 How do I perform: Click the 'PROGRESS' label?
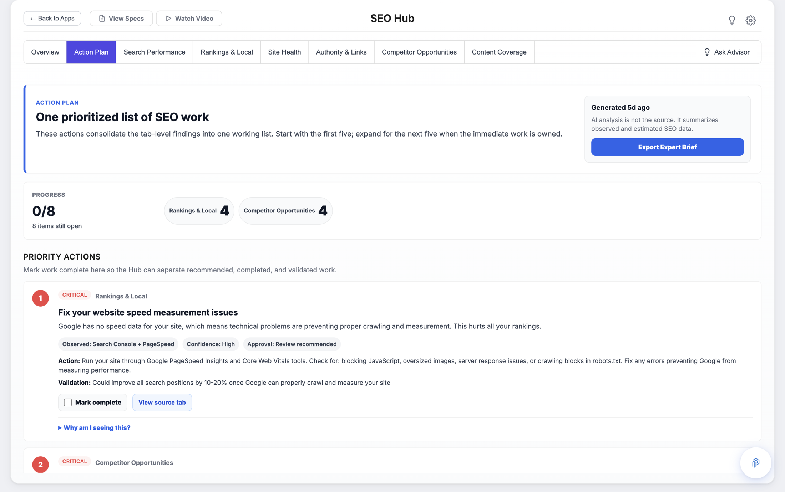click(x=49, y=195)
